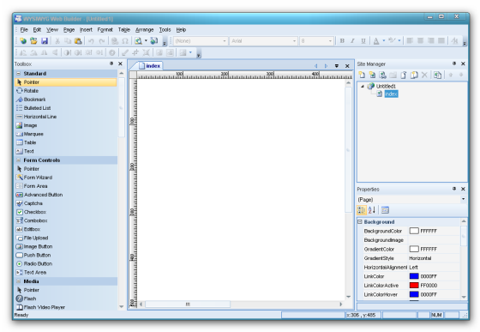Toggle Italic formatting button
The height and width of the screenshot is (332, 480).
(x=352, y=40)
